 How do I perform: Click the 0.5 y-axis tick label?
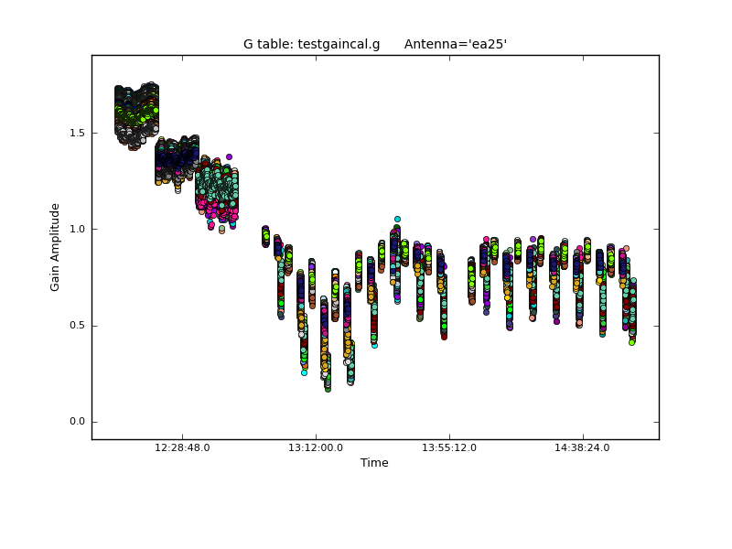(75, 326)
